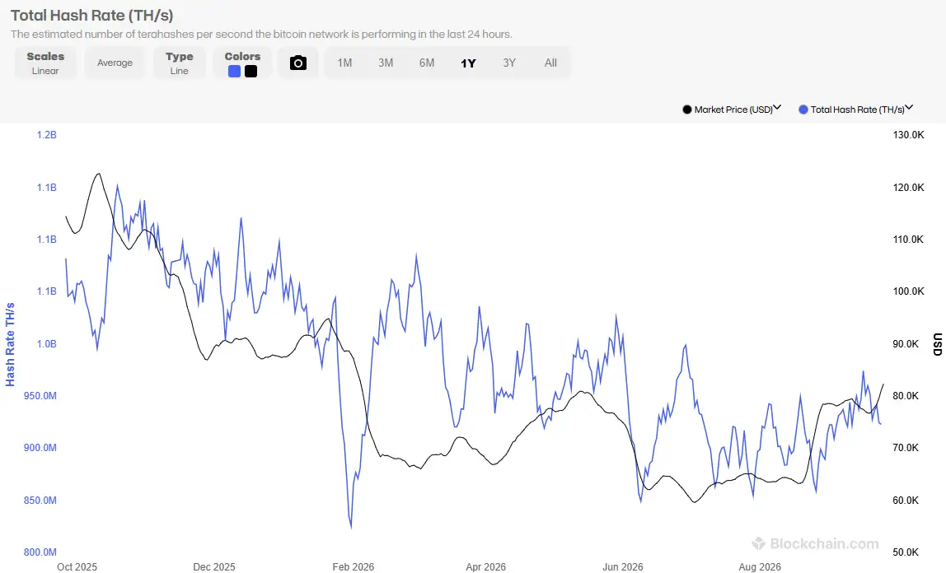Select the 1Y time range
Screen dimensions: 946x573
pyautogui.click(x=468, y=63)
